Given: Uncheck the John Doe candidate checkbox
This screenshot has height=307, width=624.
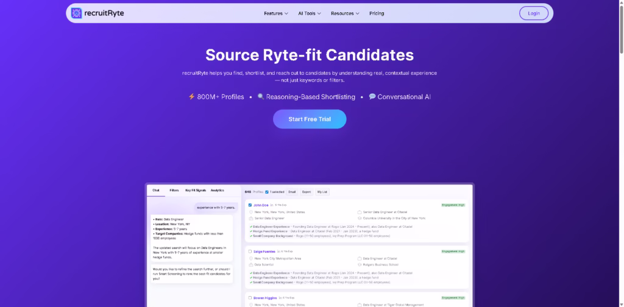Looking at the screenshot, I should pos(250,205).
